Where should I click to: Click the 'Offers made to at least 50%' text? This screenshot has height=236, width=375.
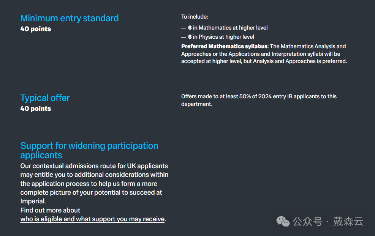[x=259, y=96]
